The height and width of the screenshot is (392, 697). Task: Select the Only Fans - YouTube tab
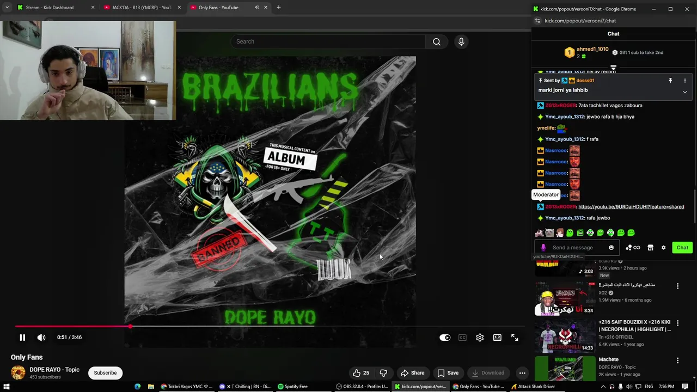(218, 8)
